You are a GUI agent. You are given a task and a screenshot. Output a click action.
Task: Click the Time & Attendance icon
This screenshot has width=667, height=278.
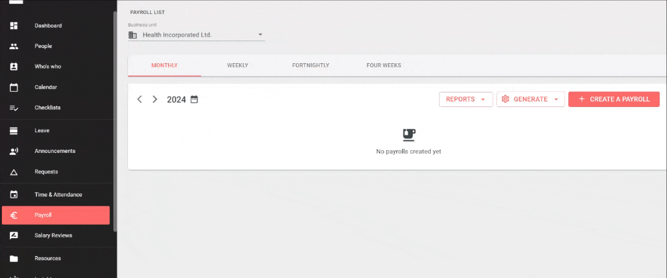[x=13, y=195]
